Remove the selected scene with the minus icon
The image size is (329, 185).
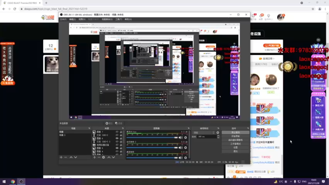pos(66,157)
